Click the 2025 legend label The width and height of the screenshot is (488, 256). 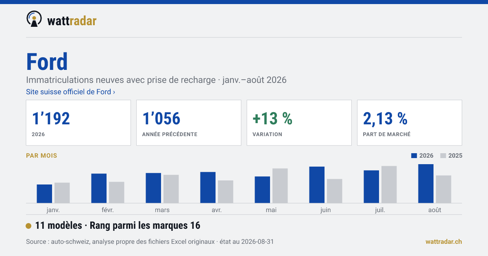tap(455, 156)
